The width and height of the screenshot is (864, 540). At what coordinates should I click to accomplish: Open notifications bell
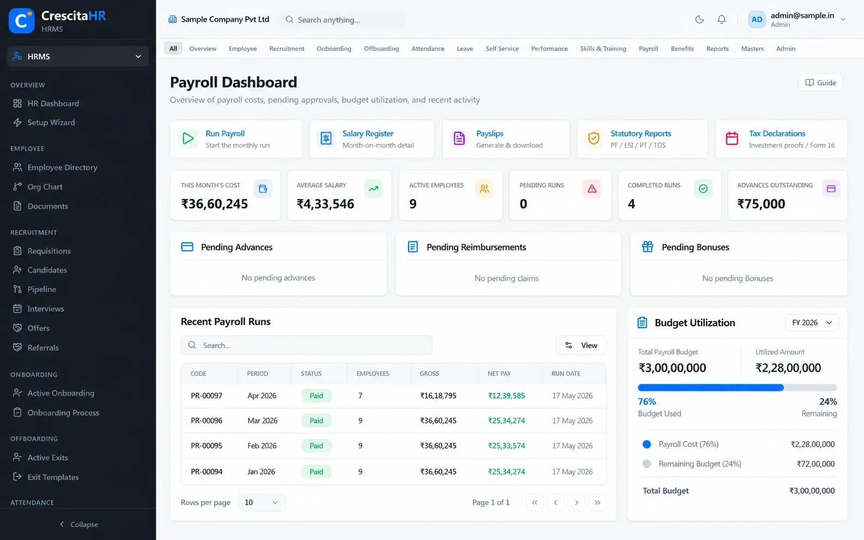tap(721, 20)
